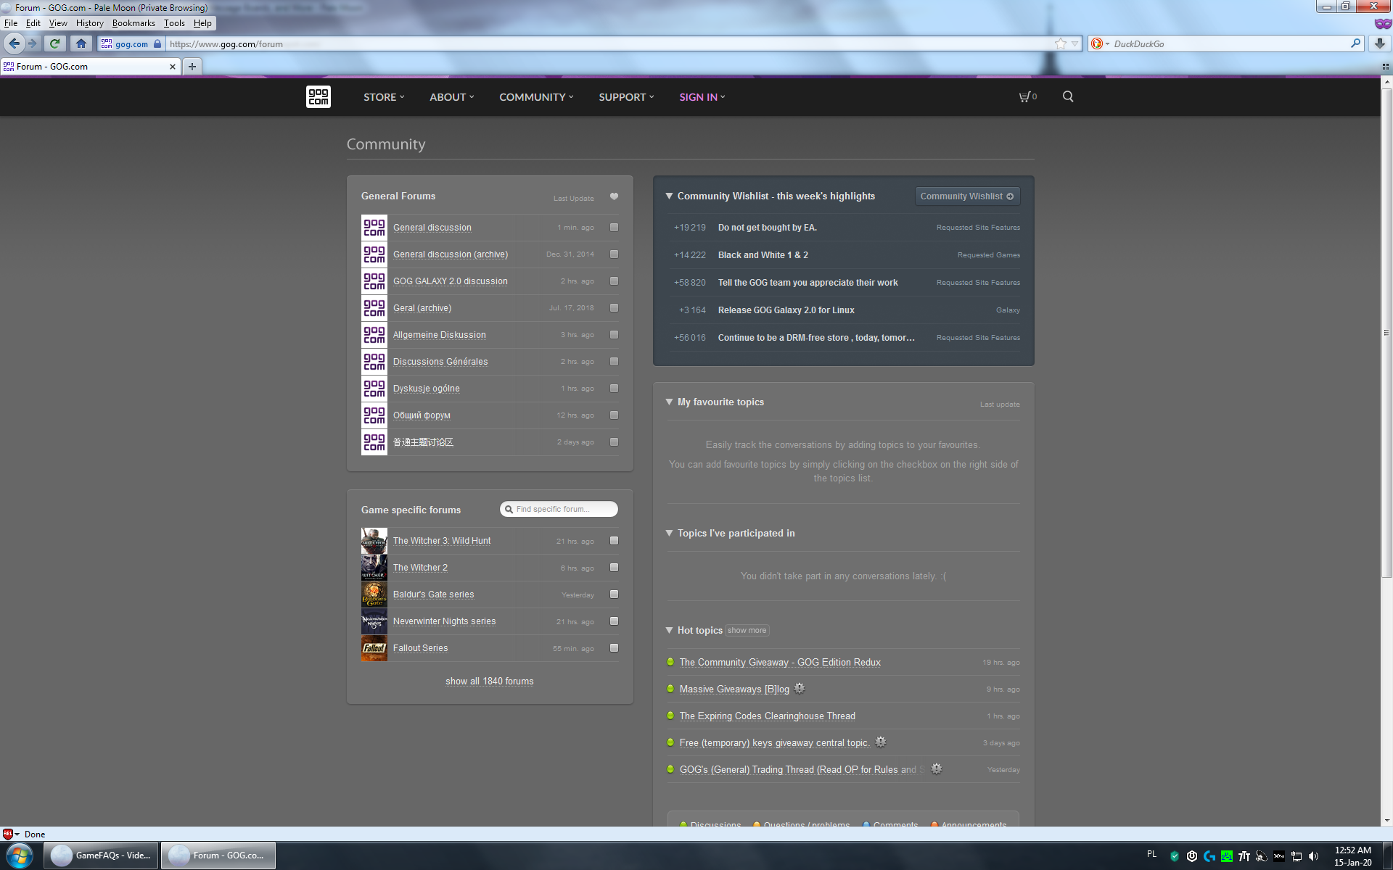Image resolution: width=1393 pixels, height=870 pixels.
Task: Tick the Discussions Générales checkbox
Action: (615, 362)
